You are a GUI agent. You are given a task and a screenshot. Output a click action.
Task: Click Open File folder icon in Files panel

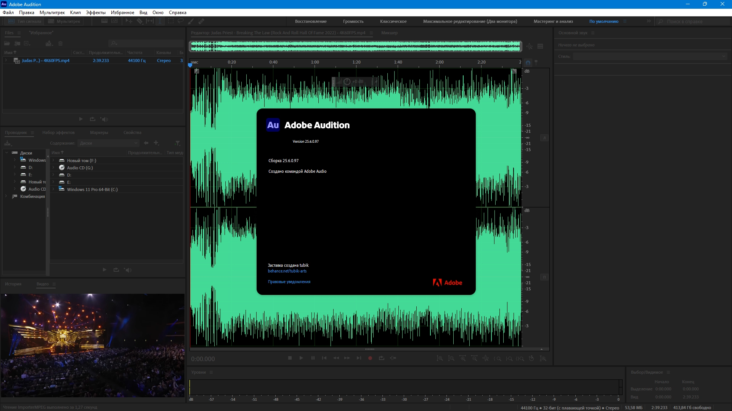point(7,43)
